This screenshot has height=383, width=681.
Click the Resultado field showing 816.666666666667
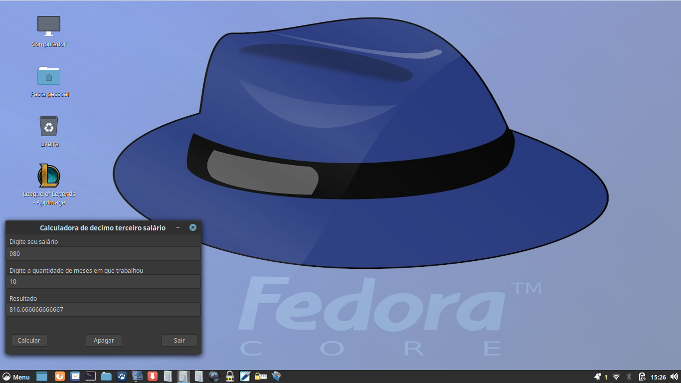(104, 309)
